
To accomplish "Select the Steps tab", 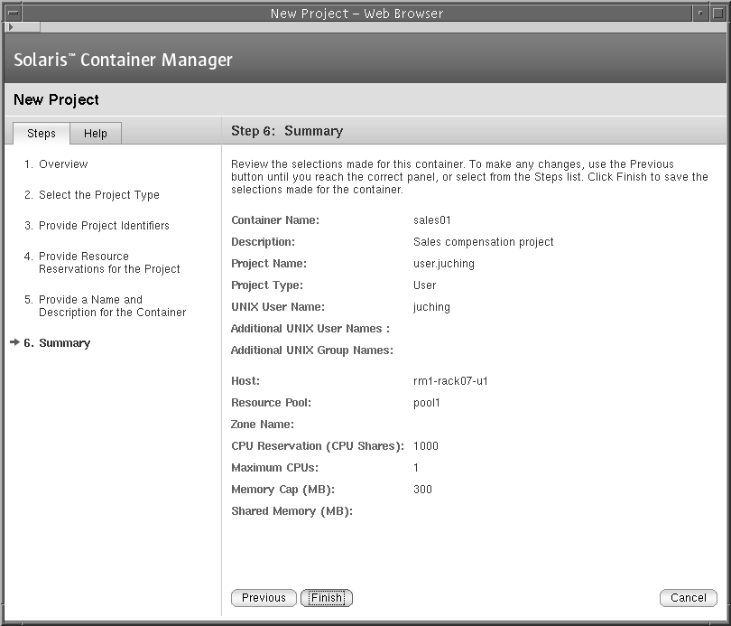I will tap(42, 134).
